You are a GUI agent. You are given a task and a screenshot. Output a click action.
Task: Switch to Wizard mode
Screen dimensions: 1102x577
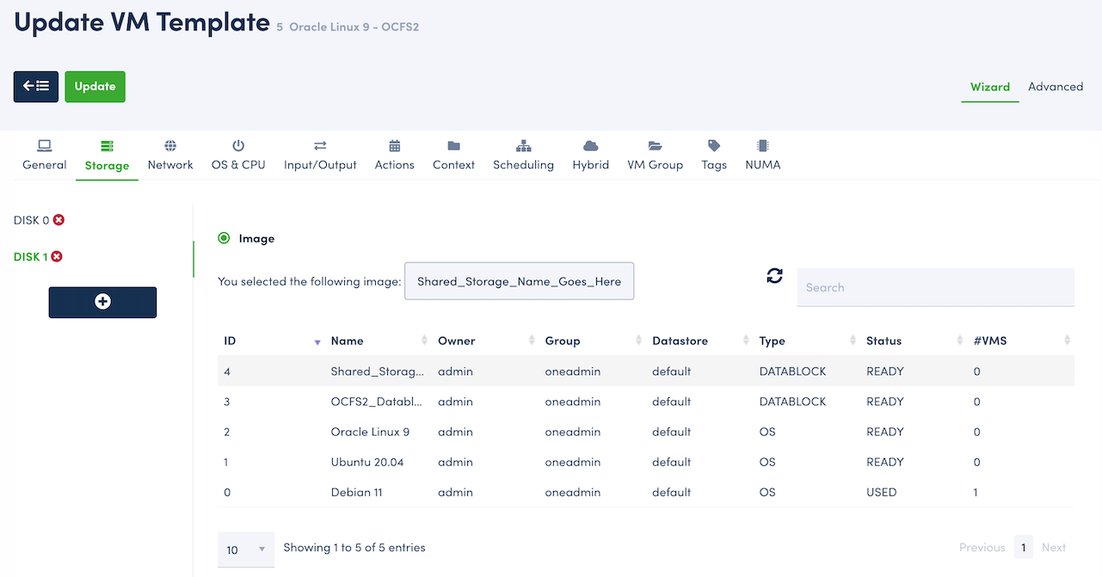click(989, 87)
